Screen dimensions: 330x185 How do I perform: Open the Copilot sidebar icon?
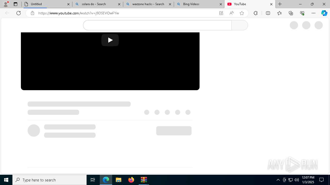point(324,13)
